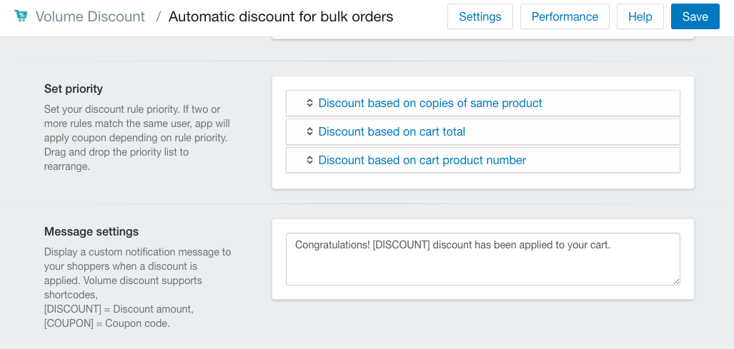734x349 pixels.
Task: Grab the handle for copies of same product rule
Action: click(x=309, y=103)
